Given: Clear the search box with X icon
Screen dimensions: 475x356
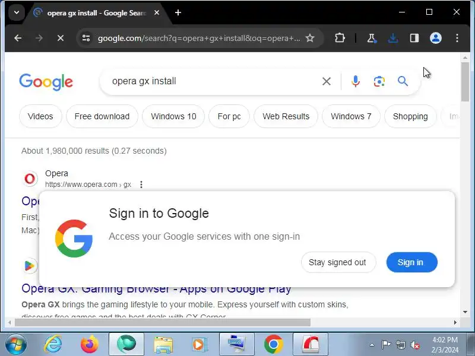Looking at the screenshot, I should (326, 81).
